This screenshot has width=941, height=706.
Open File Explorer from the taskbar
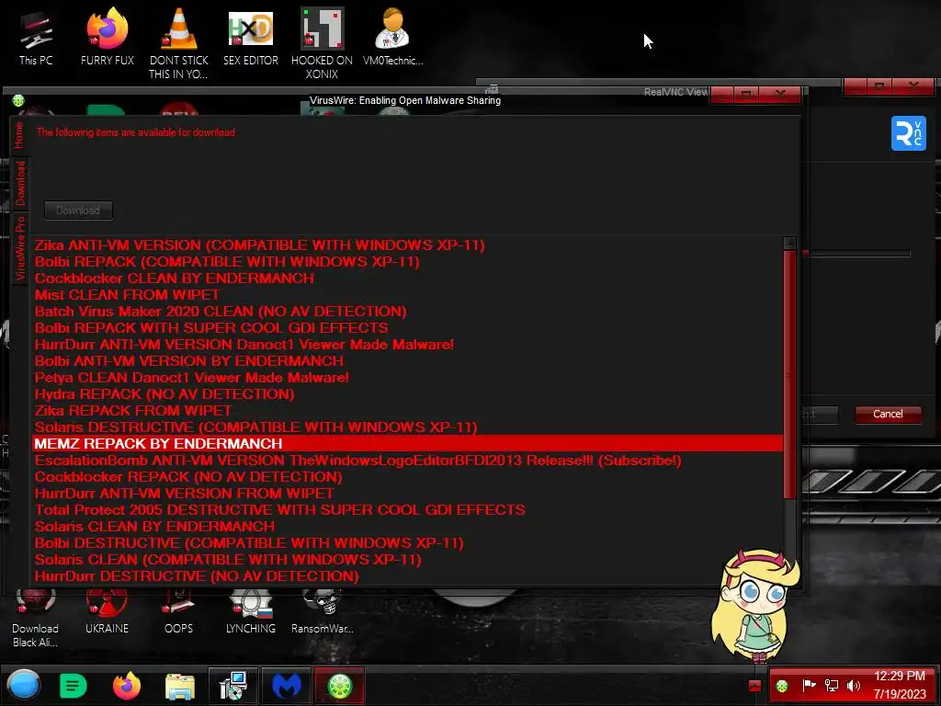pyautogui.click(x=179, y=686)
